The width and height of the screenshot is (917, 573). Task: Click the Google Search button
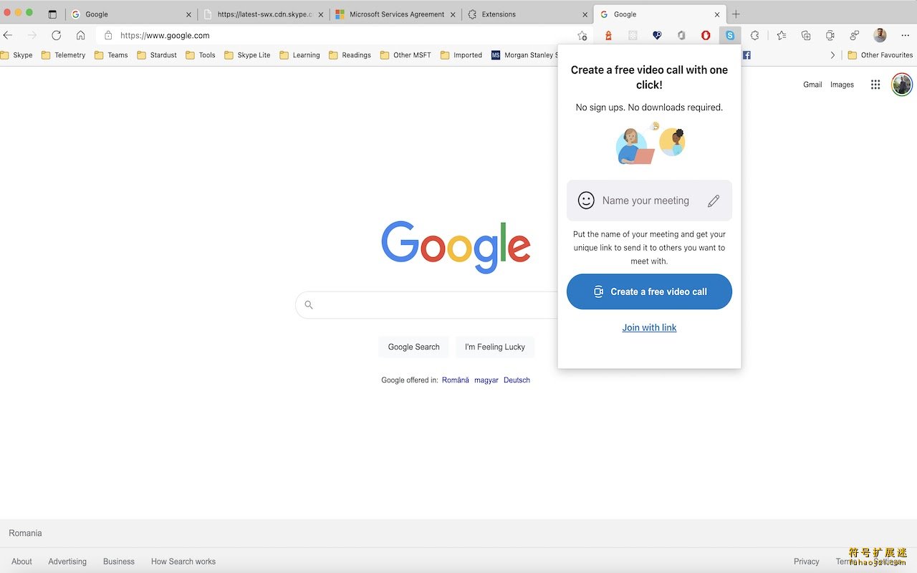pos(413,347)
